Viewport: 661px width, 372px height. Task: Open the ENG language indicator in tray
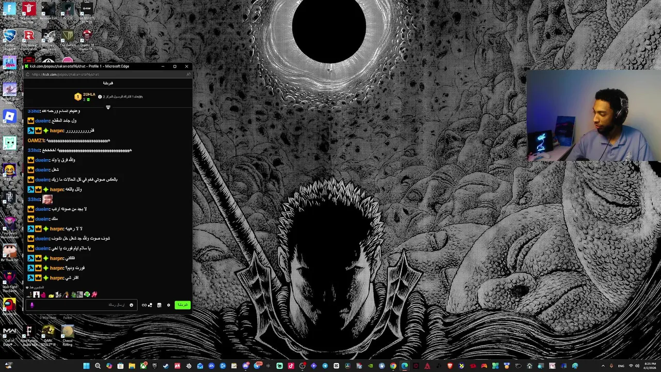[x=621, y=366]
